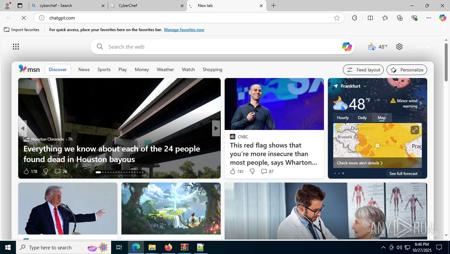Open the Play section
450x254 pixels.
pyautogui.click(x=123, y=69)
